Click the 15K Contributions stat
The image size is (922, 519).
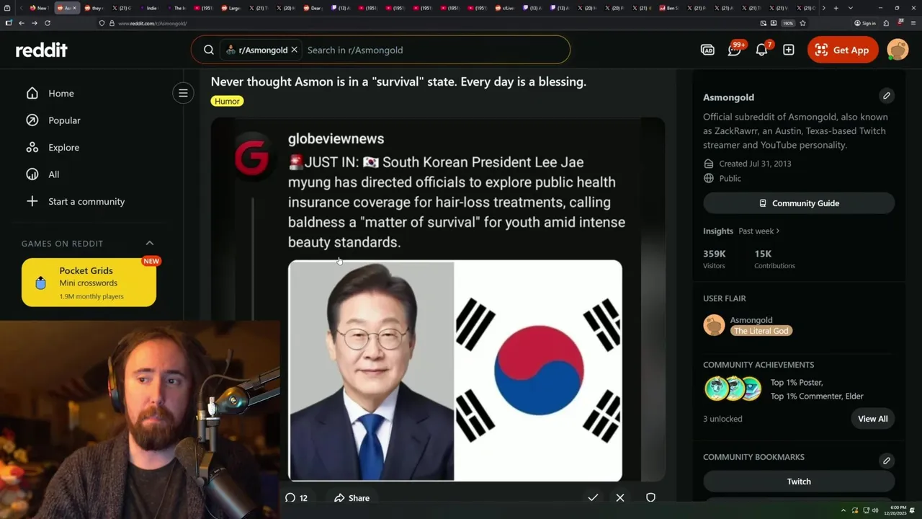[x=774, y=259]
